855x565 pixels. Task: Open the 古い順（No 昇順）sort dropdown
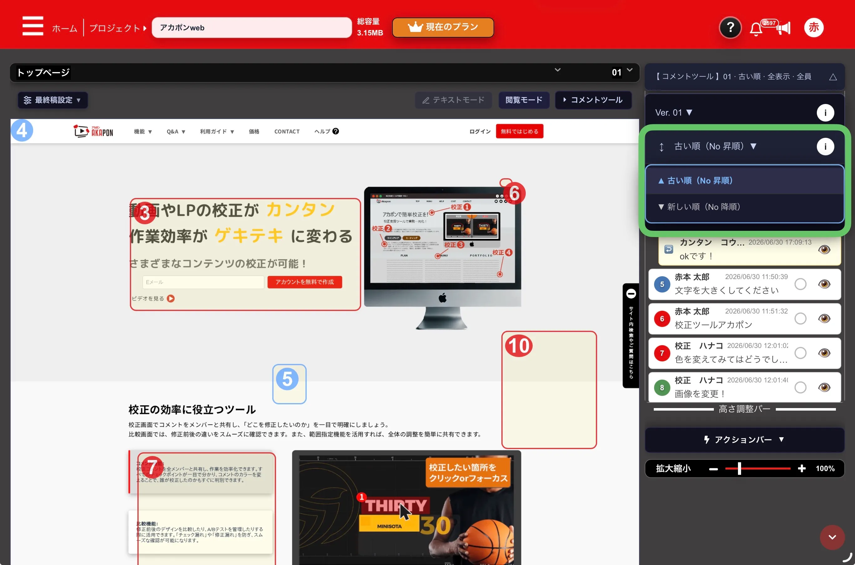tap(715, 146)
